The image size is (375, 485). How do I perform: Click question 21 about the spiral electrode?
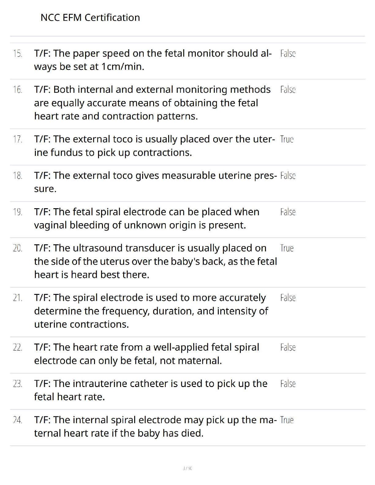[151, 311]
